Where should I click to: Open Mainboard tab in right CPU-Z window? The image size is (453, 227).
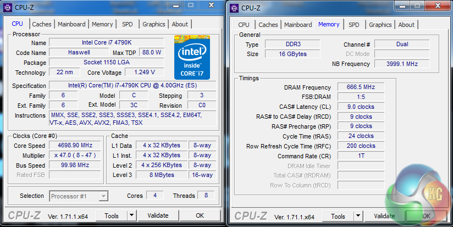(x=298, y=25)
